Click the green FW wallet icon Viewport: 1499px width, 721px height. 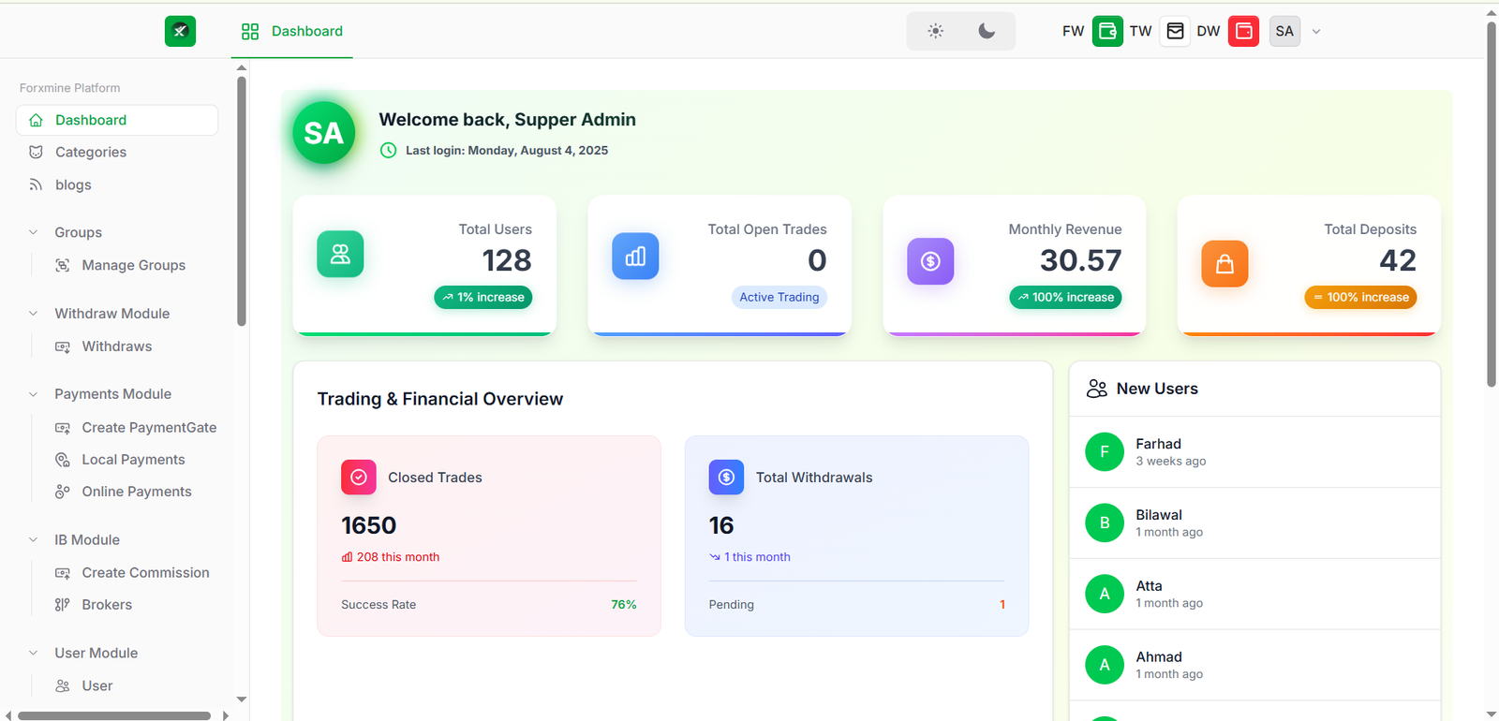pyautogui.click(x=1107, y=31)
